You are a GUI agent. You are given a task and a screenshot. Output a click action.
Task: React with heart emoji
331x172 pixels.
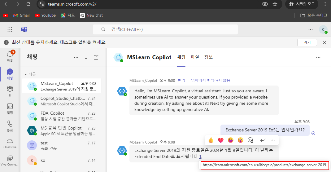tap(220, 140)
